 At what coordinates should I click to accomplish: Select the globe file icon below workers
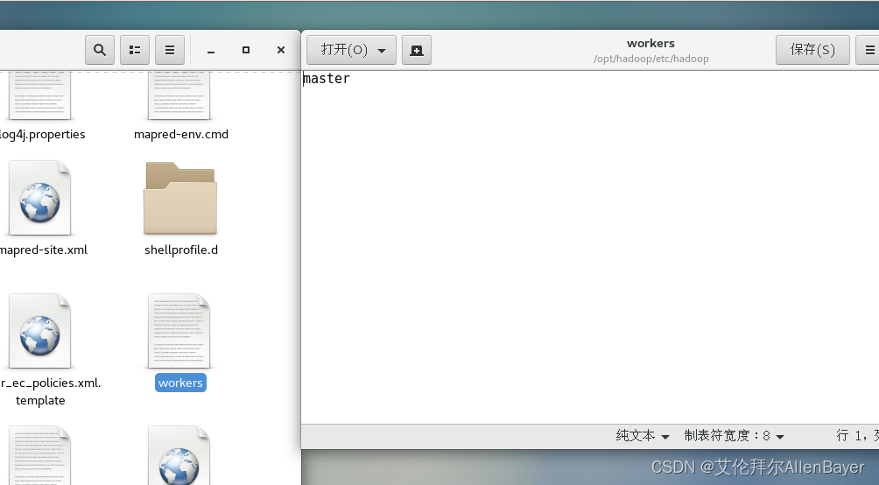pyautogui.click(x=179, y=455)
